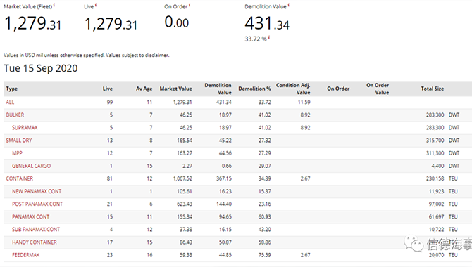Click info icon next to Live heading
Screen dimensions: 472x267
pos(96,5)
